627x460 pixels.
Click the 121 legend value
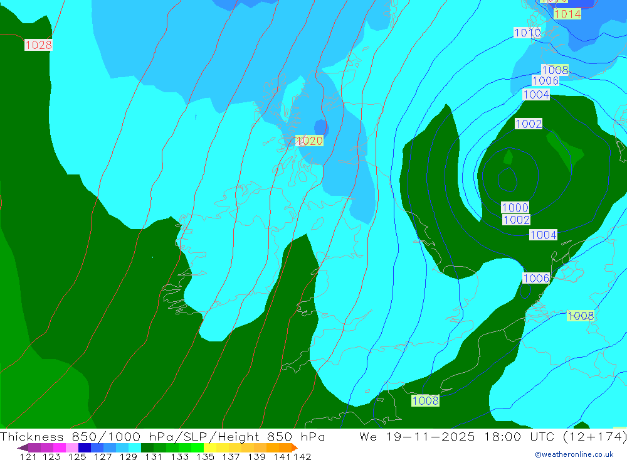(x=28, y=456)
